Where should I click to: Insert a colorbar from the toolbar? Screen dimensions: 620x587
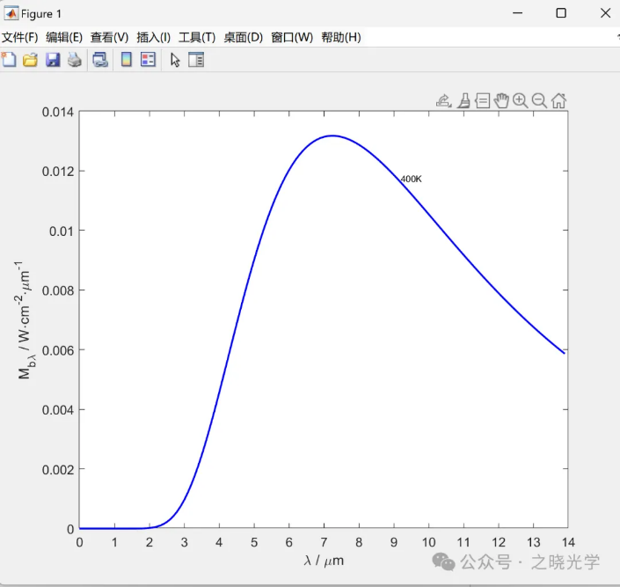click(126, 60)
